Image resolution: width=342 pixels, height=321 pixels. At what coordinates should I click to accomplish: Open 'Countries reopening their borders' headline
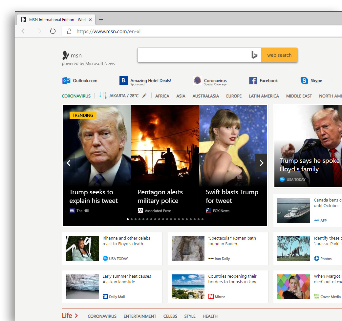coord(233,279)
